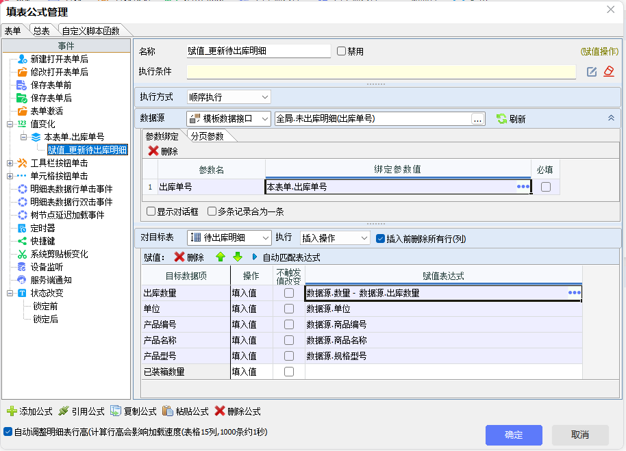Move assignment row down with green arrow

tap(238, 257)
